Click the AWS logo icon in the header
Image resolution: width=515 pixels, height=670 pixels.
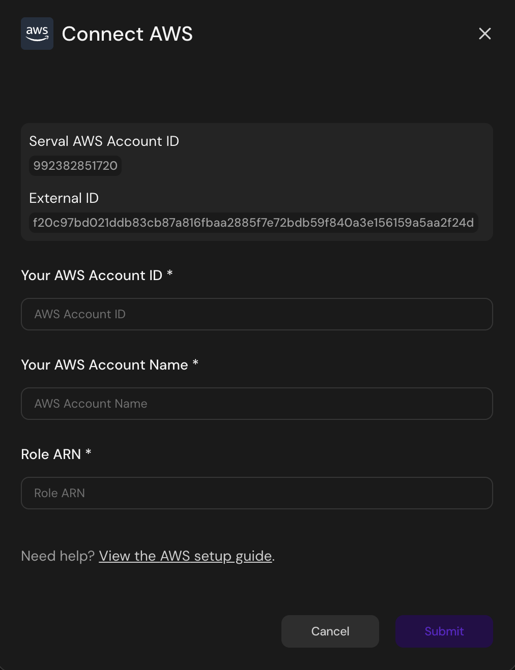tap(37, 33)
